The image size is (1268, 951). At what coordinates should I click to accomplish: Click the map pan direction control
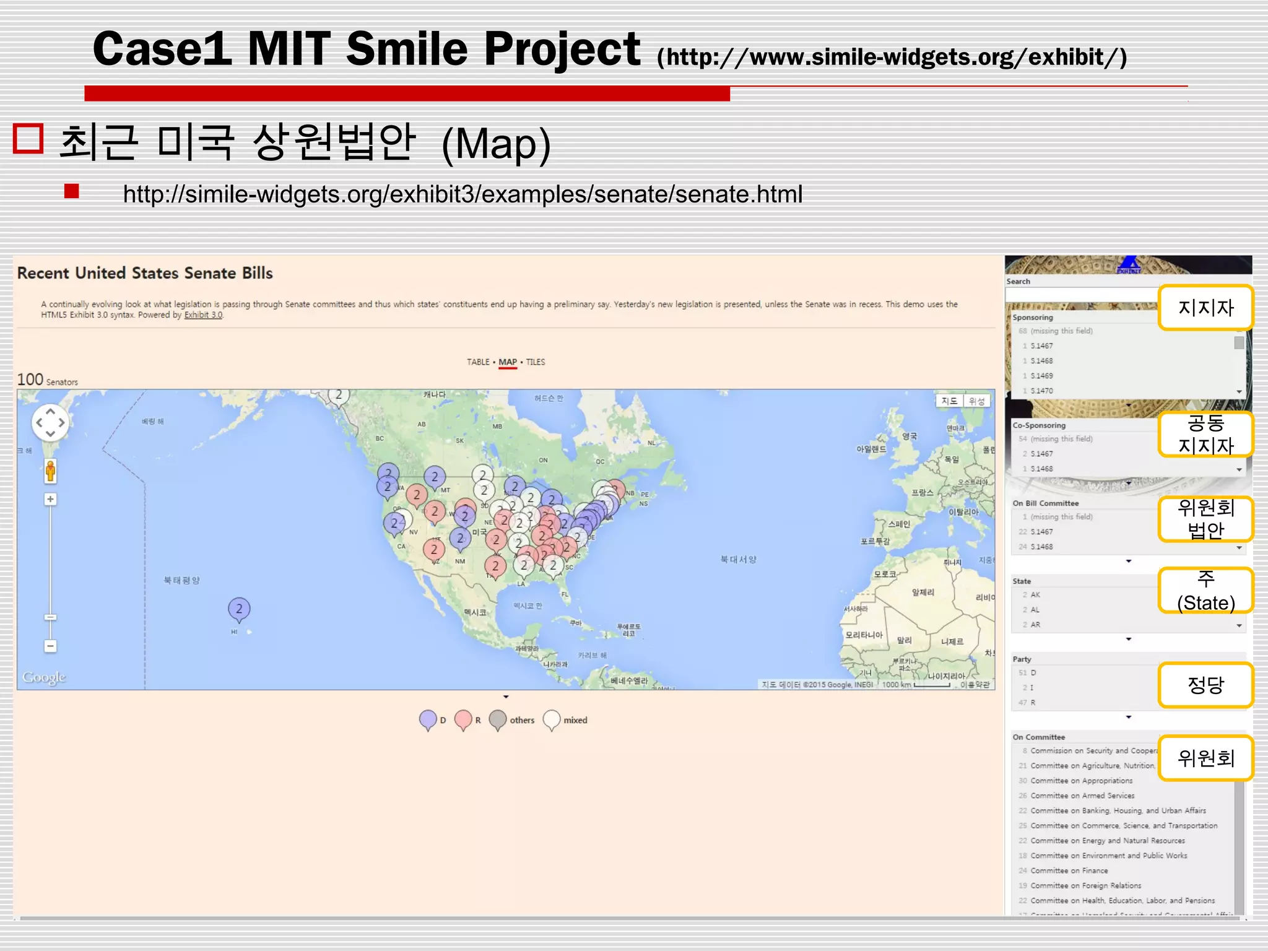click(50, 423)
